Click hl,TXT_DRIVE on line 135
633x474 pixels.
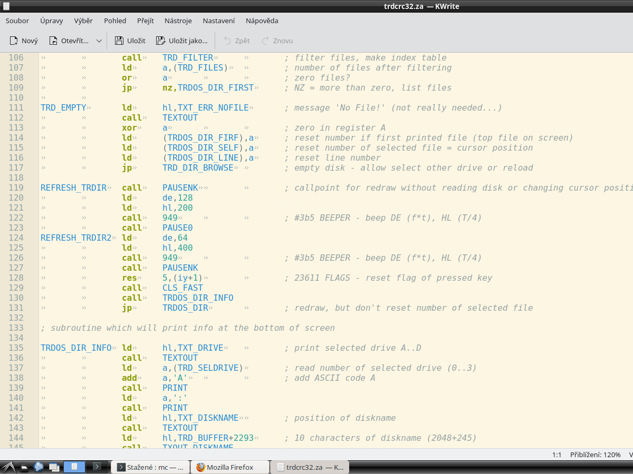coord(193,348)
